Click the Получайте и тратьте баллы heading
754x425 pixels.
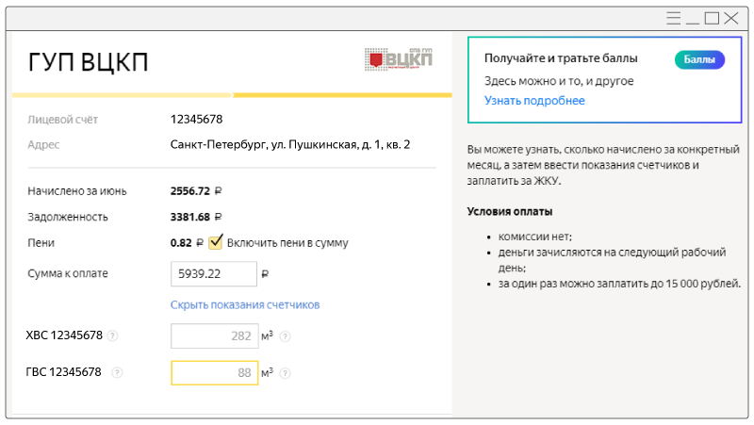(561, 58)
